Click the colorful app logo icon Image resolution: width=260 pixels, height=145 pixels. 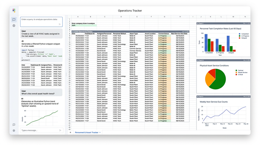click(14, 11)
